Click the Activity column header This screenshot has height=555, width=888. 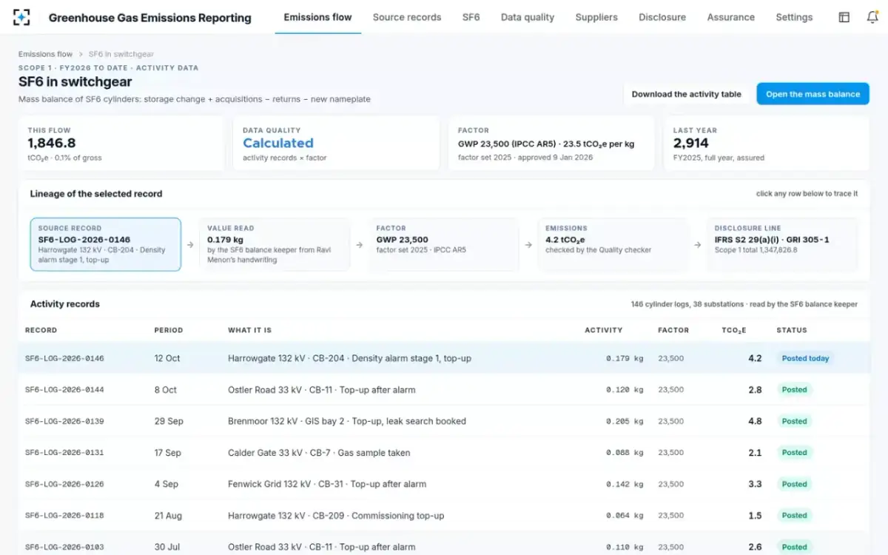(603, 330)
